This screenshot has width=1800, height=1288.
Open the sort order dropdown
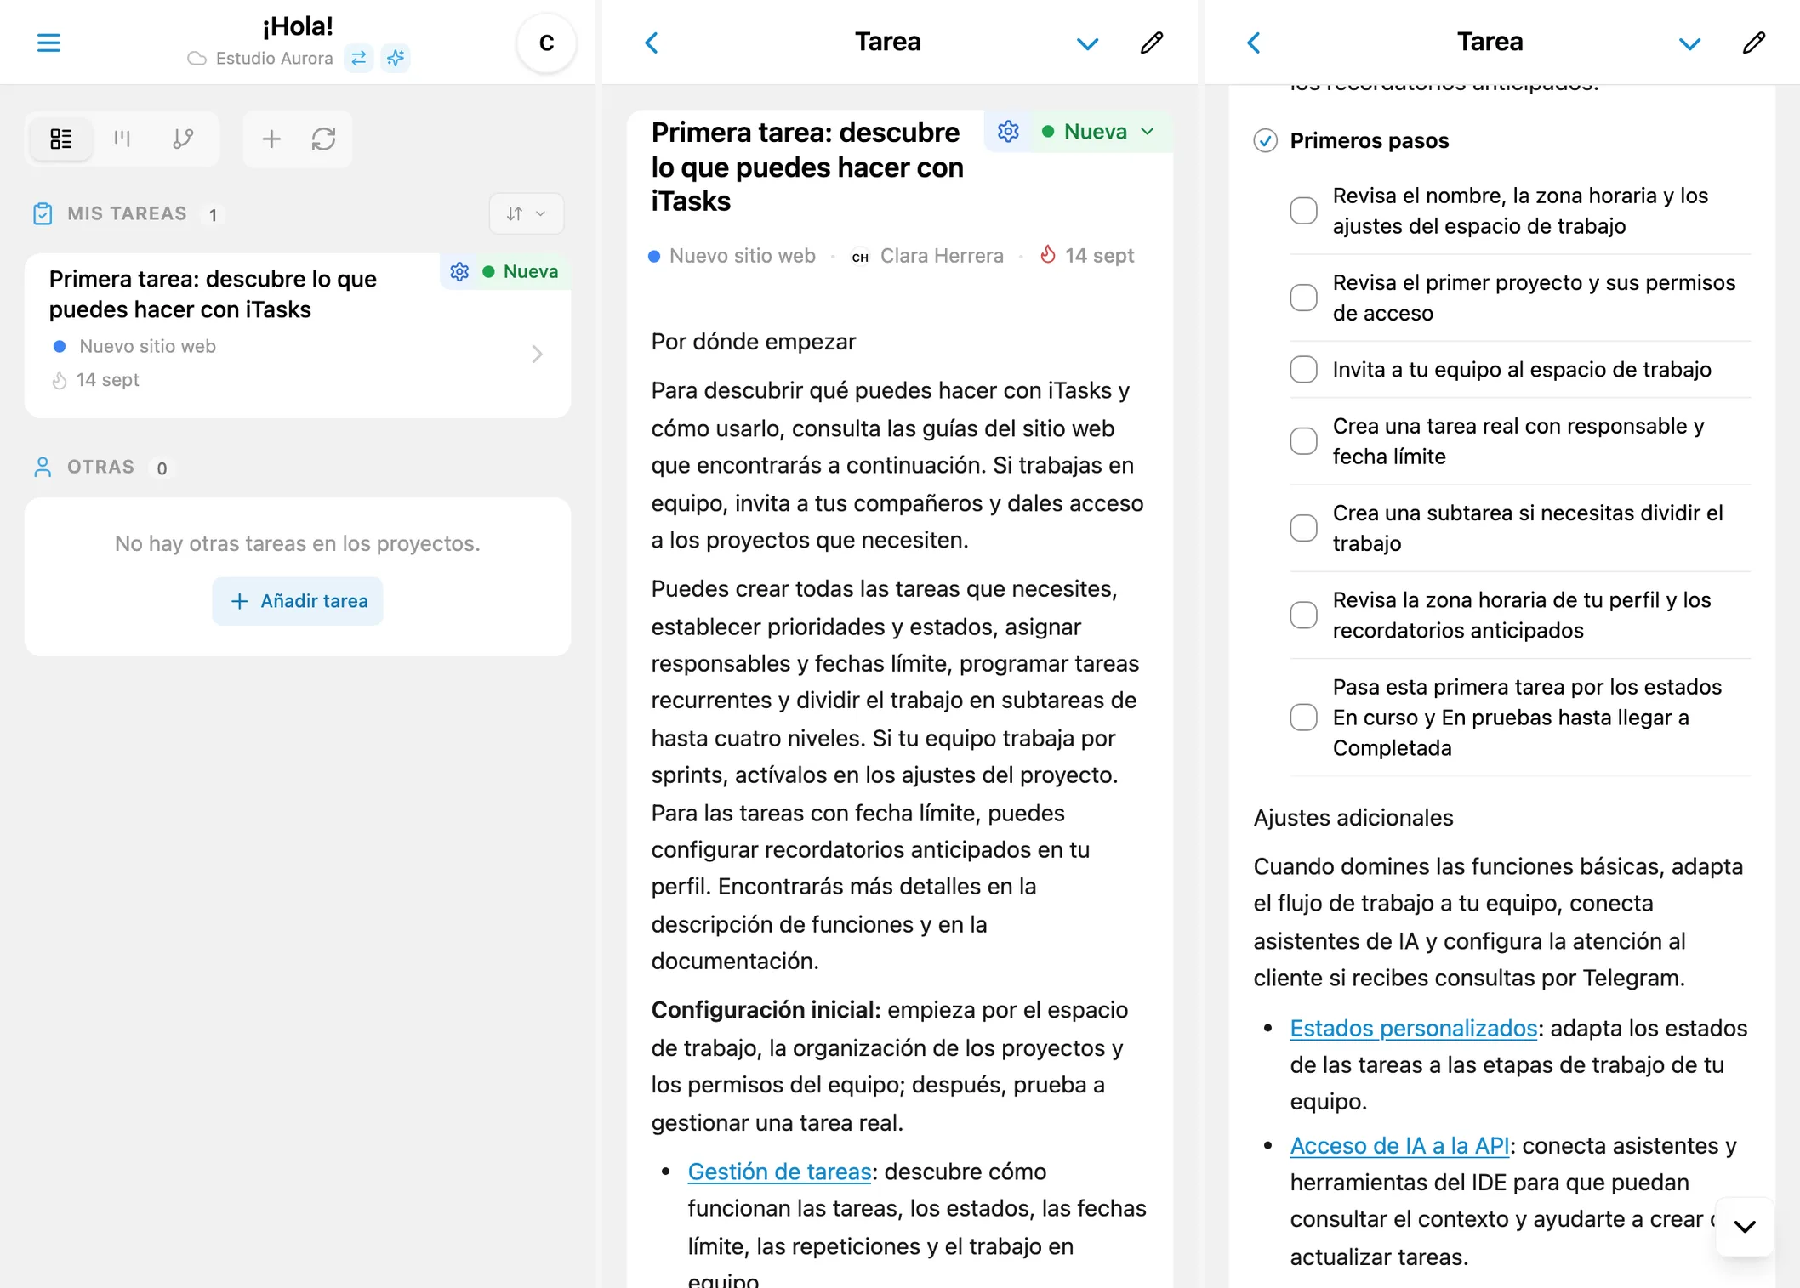pyautogui.click(x=526, y=213)
